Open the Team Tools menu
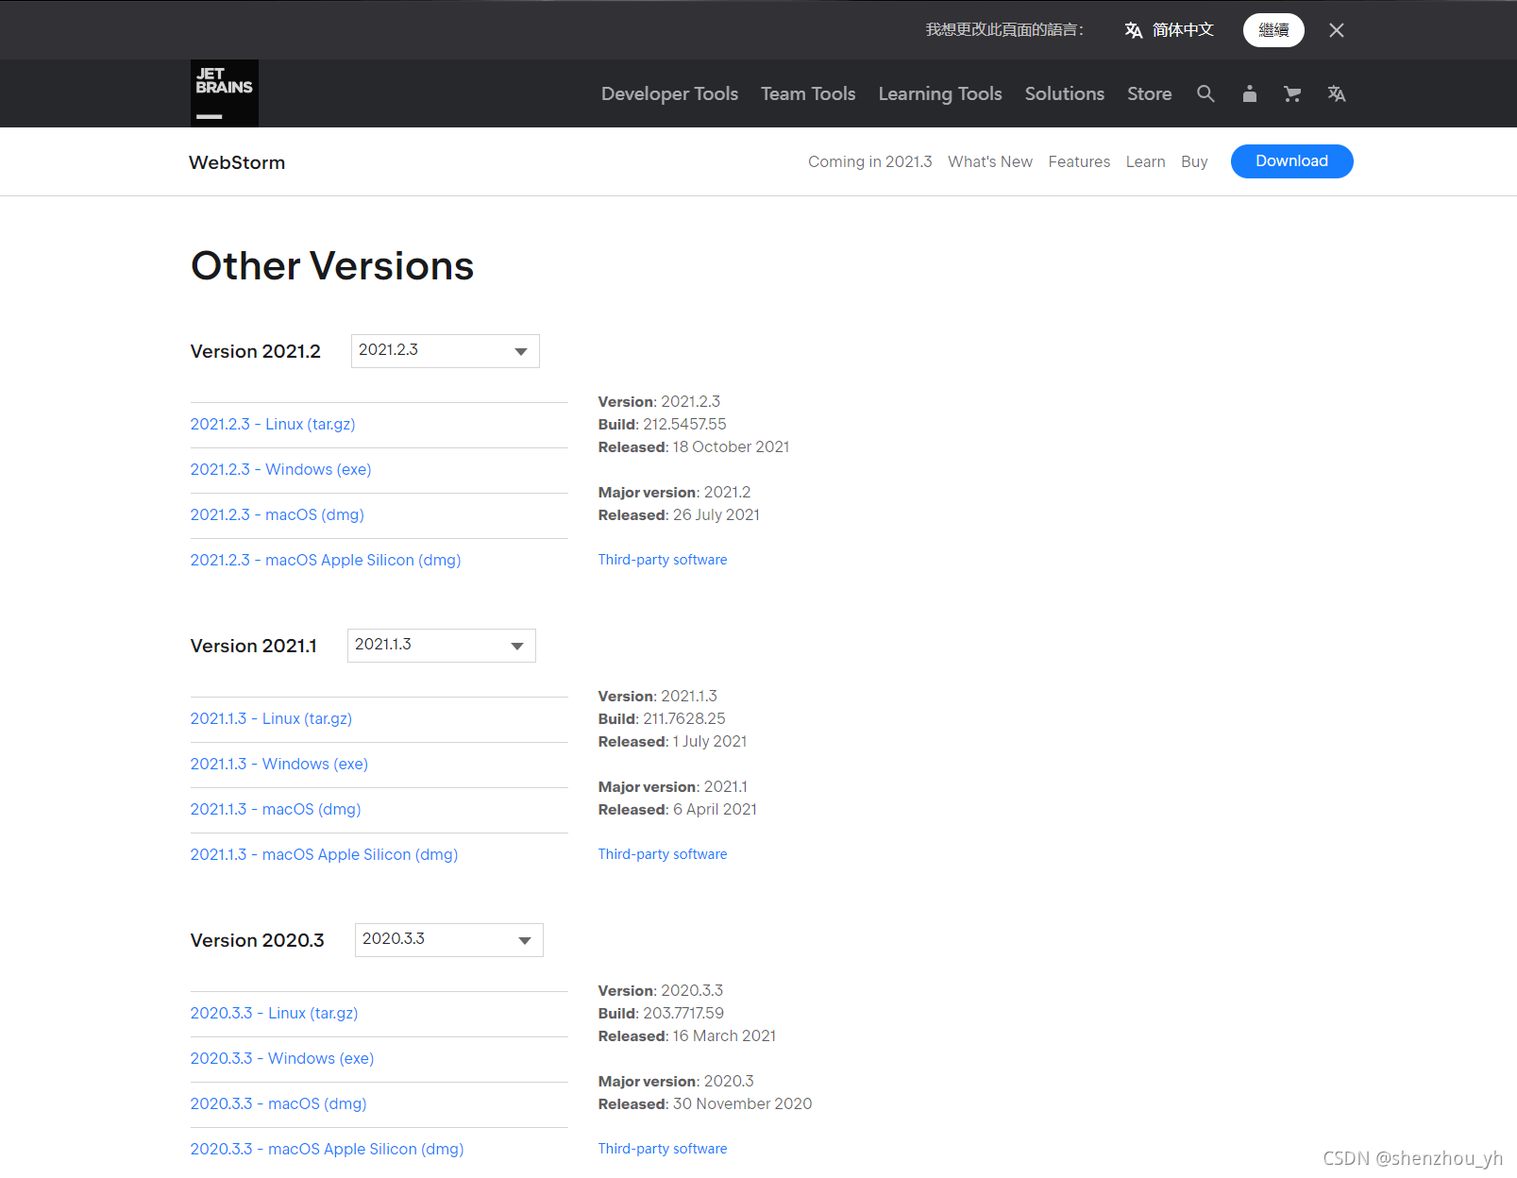1517x1178 pixels. point(808,93)
